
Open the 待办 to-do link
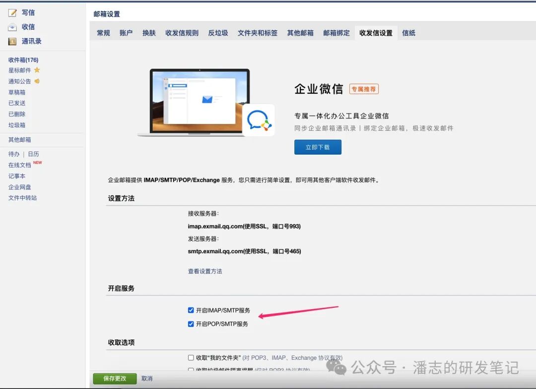(14, 154)
